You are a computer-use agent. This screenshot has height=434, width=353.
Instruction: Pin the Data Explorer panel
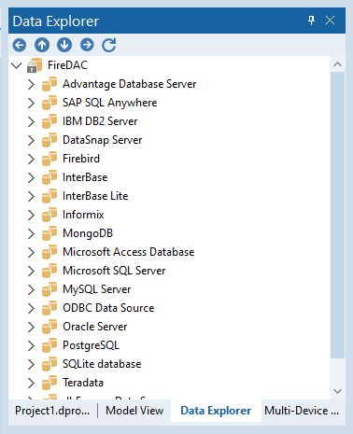pyautogui.click(x=311, y=21)
